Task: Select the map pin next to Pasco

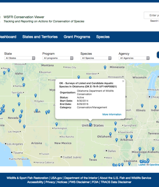Action: pos(9,70)
